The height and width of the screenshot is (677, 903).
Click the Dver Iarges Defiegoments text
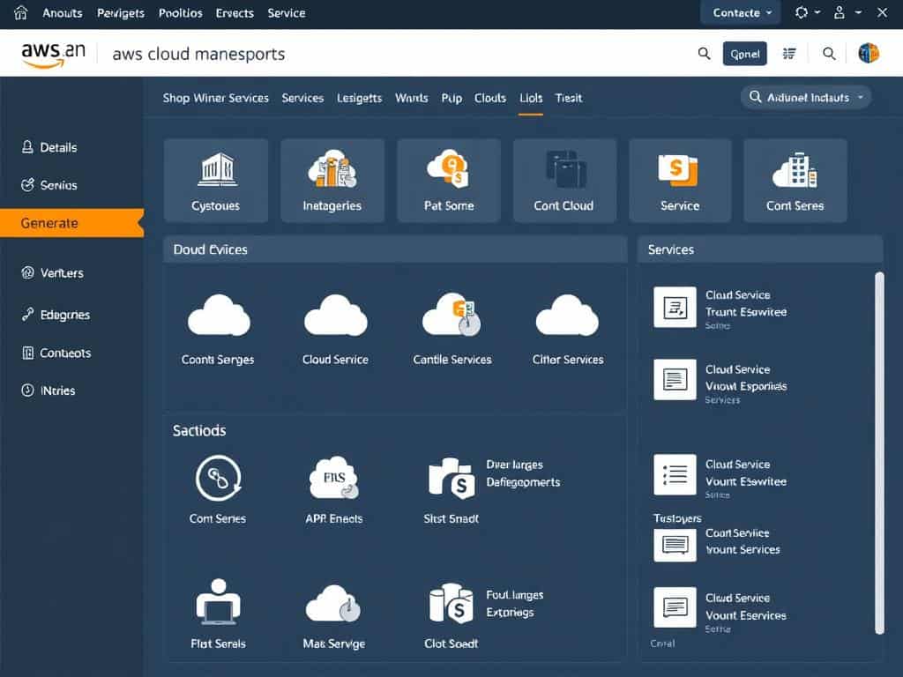pyautogui.click(x=523, y=473)
